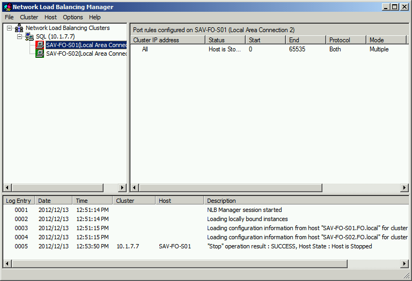Select host SAV-FO-S01 in the tree
Image resolution: width=412 pixels, height=281 pixels.
click(x=86, y=45)
